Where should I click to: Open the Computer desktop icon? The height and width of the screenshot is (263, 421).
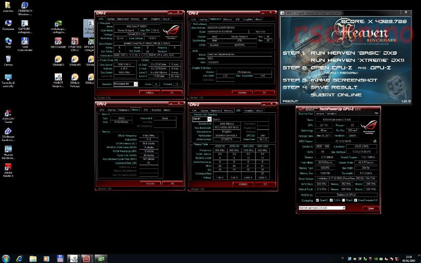coord(8,25)
